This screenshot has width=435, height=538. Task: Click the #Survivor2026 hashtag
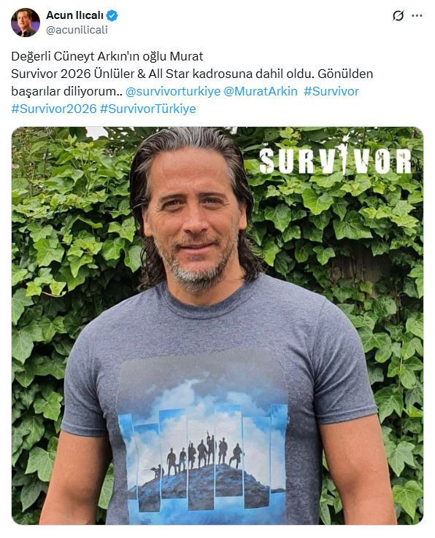[x=54, y=109]
